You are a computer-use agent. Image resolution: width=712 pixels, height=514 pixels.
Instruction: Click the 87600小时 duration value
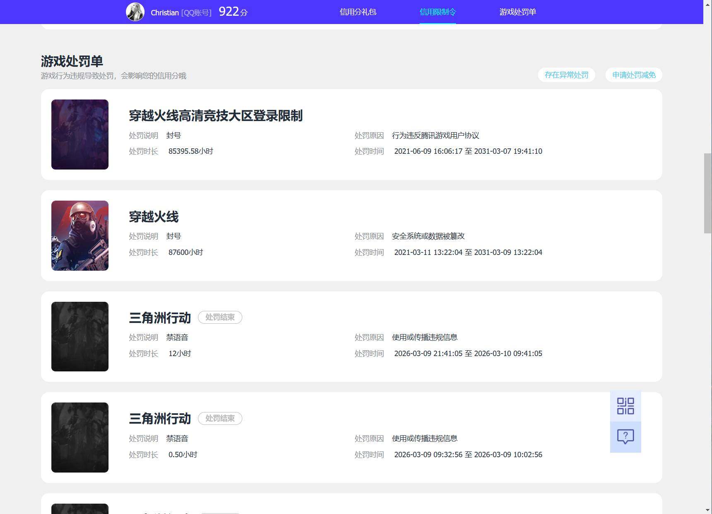[186, 252]
